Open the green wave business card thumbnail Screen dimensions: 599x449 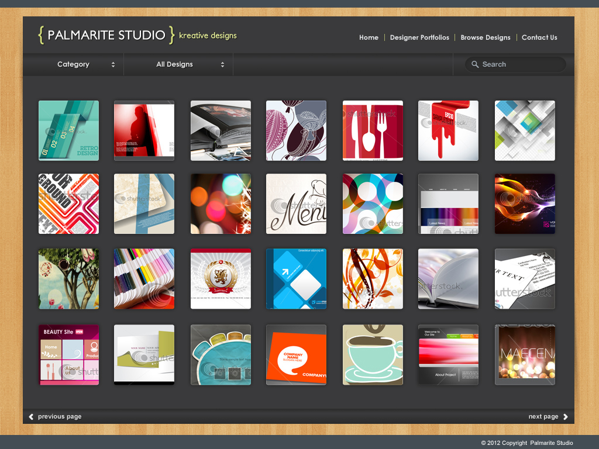[144, 355]
